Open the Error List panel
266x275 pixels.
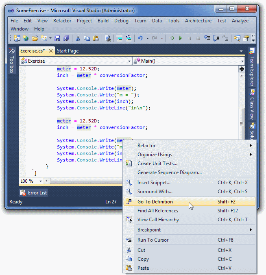click(x=33, y=193)
